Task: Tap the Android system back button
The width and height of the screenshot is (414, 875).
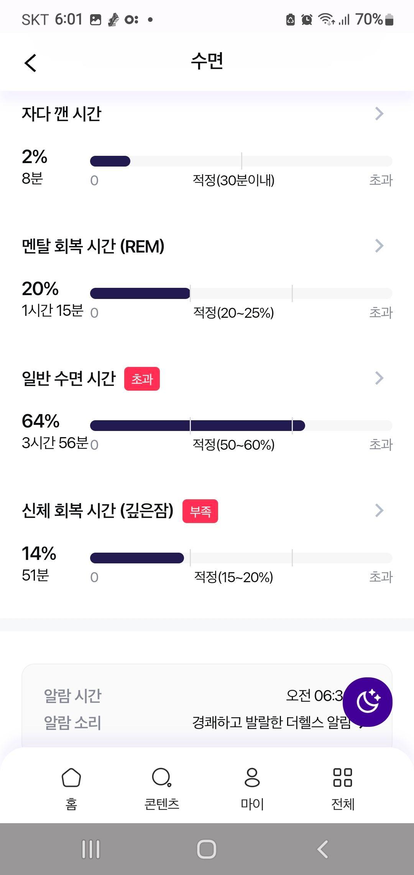Action: (x=323, y=849)
